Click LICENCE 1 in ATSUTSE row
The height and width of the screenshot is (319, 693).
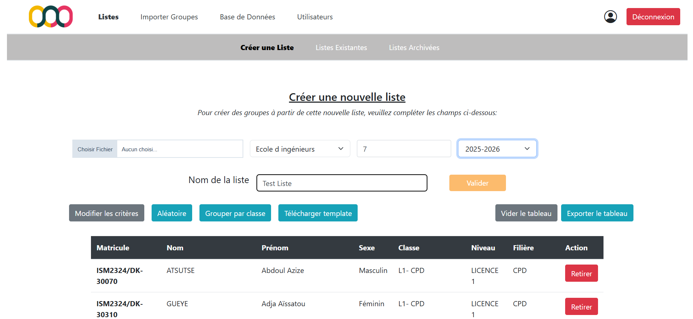pyautogui.click(x=485, y=276)
